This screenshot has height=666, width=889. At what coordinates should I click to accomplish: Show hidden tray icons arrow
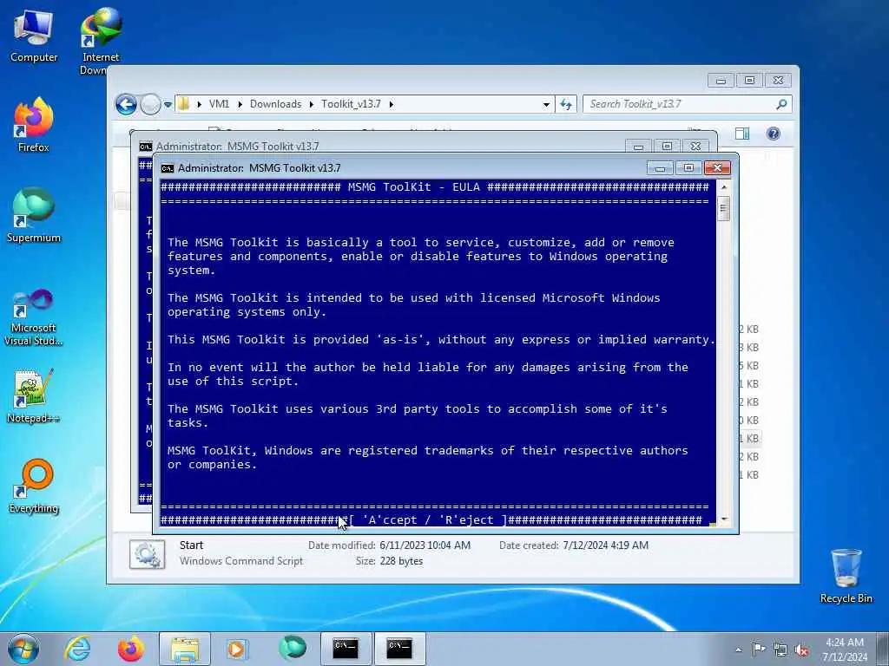pyautogui.click(x=738, y=650)
